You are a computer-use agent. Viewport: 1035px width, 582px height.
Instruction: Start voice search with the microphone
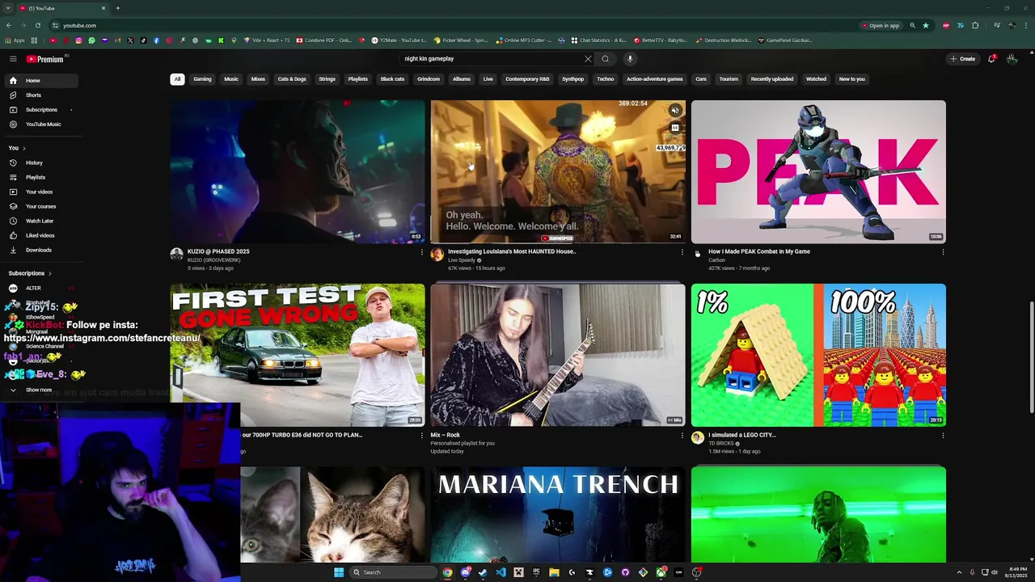click(x=630, y=59)
